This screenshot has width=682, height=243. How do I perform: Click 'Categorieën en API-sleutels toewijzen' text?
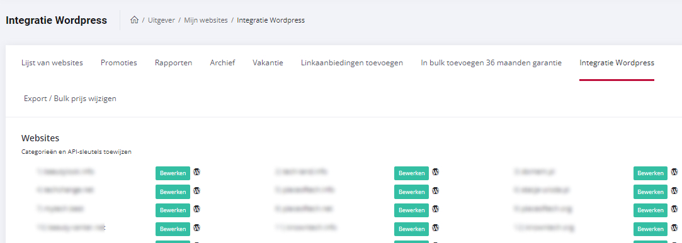click(x=76, y=152)
